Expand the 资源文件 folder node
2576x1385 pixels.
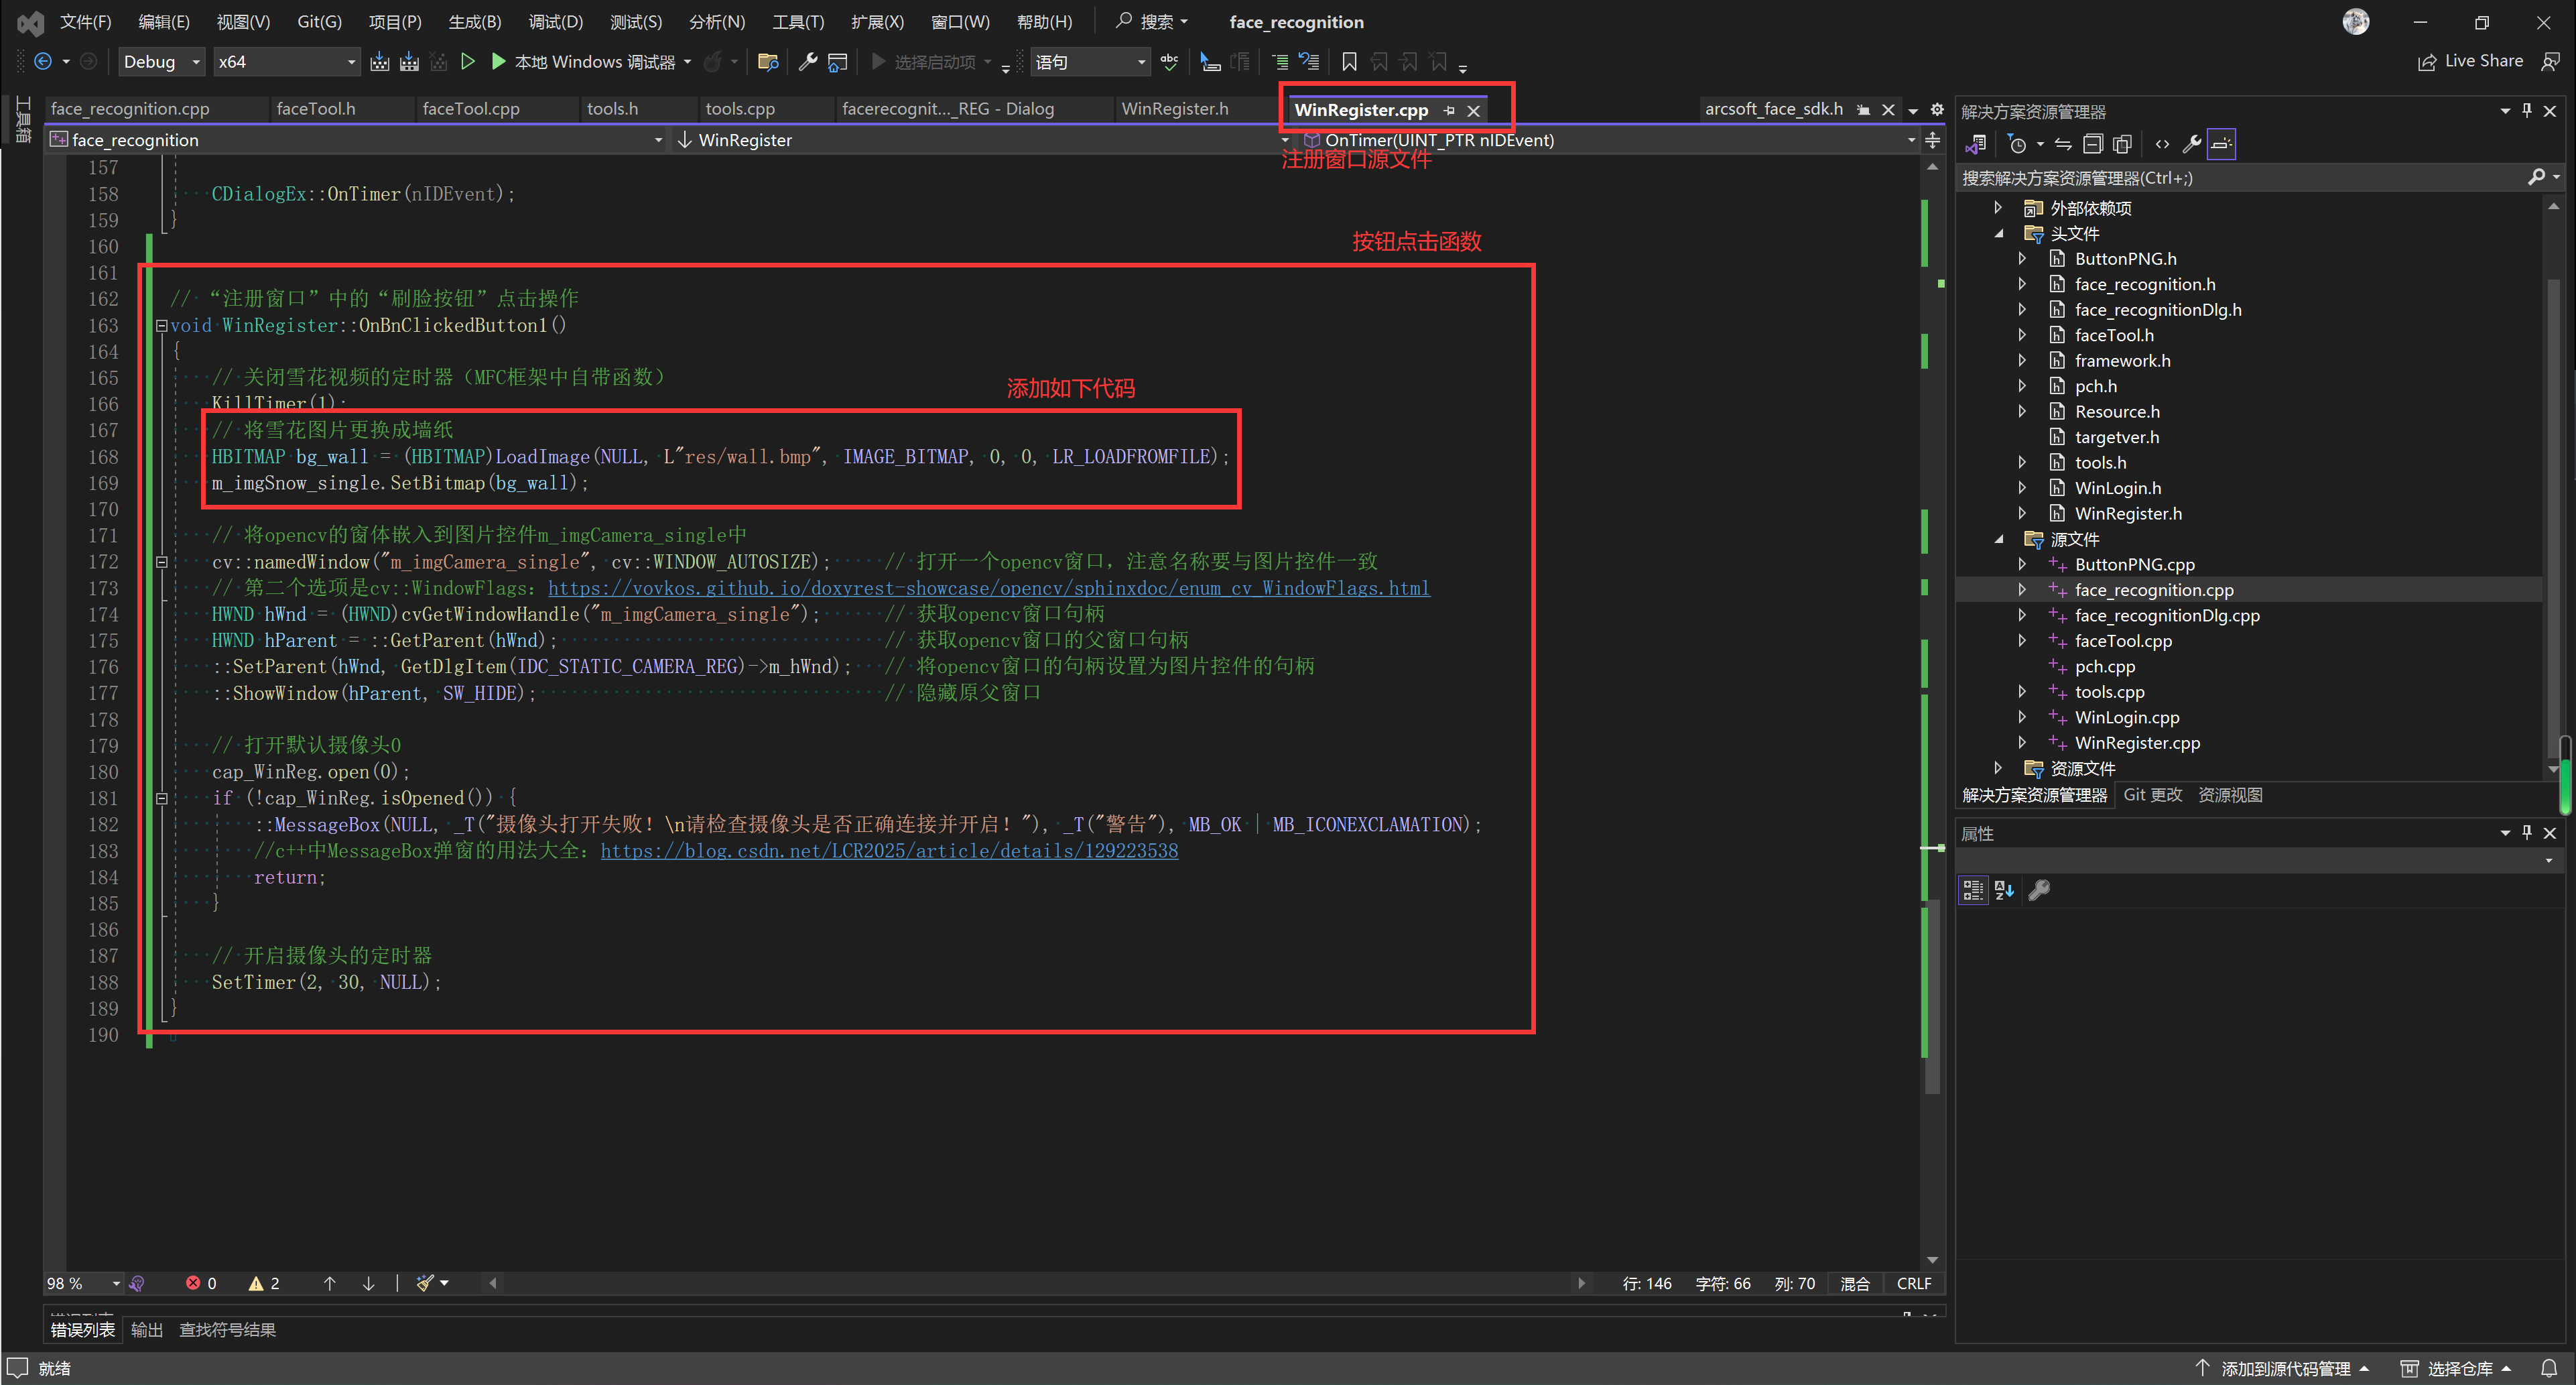point(1998,768)
